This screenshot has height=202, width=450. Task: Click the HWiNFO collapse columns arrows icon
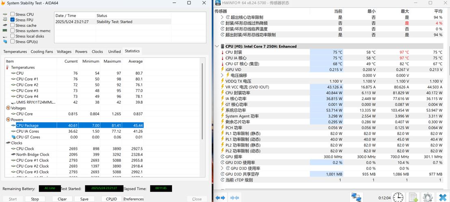[x=234, y=198]
